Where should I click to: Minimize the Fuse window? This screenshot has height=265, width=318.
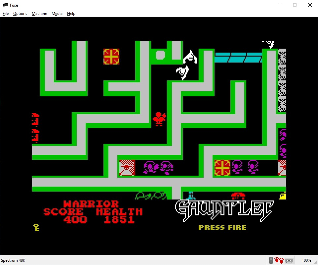[280, 5]
